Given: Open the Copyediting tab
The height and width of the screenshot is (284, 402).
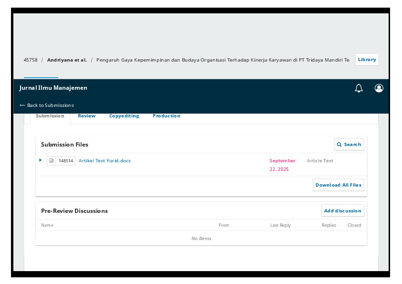Looking at the screenshot, I should tap(124, 116).
